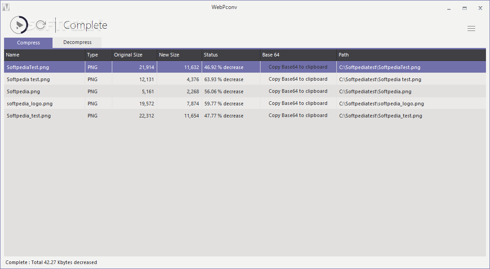Click original size value 12,131
Viewport: 490px width, 269px height.
click(x=146, y=79)
